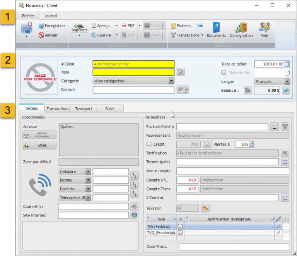Click the send email icon beside Courriel(s)
Viewport: 297px width, 256px height.
point(134,206)
